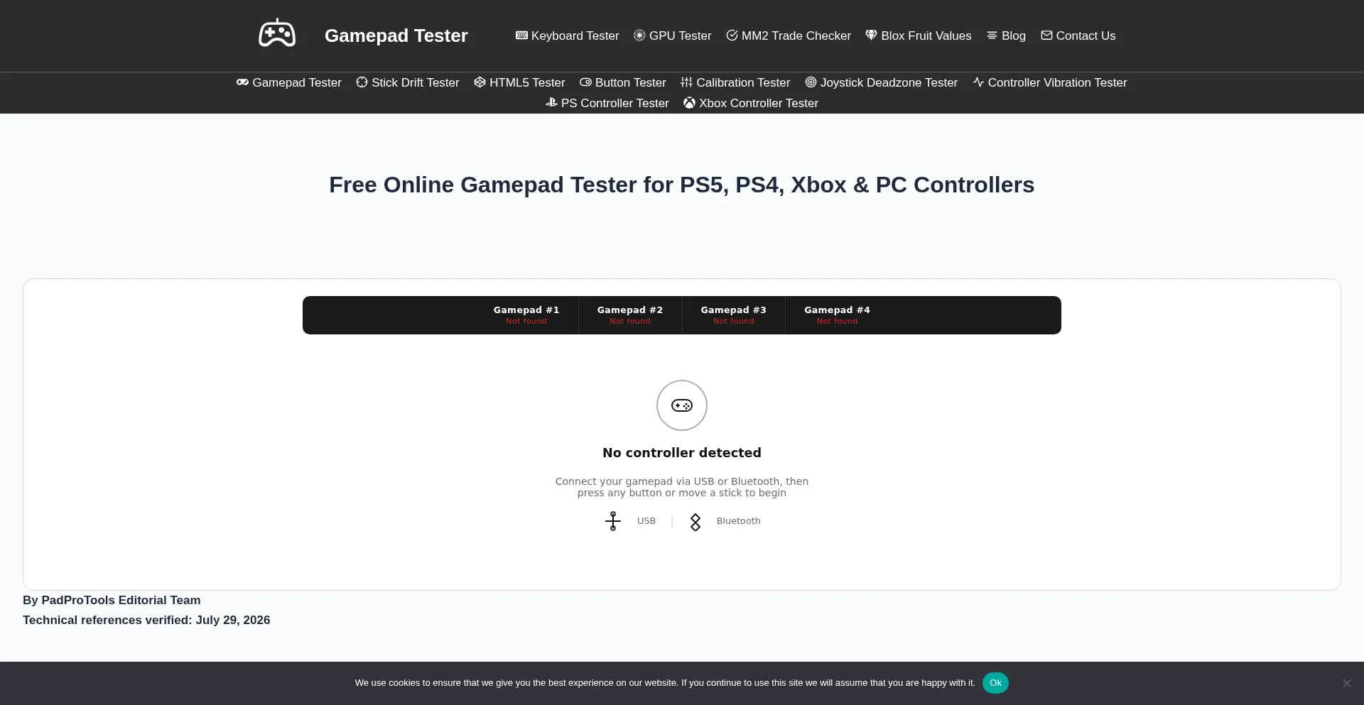
Task: Select the Gamepad #1 tab
Action: (526, 315)
